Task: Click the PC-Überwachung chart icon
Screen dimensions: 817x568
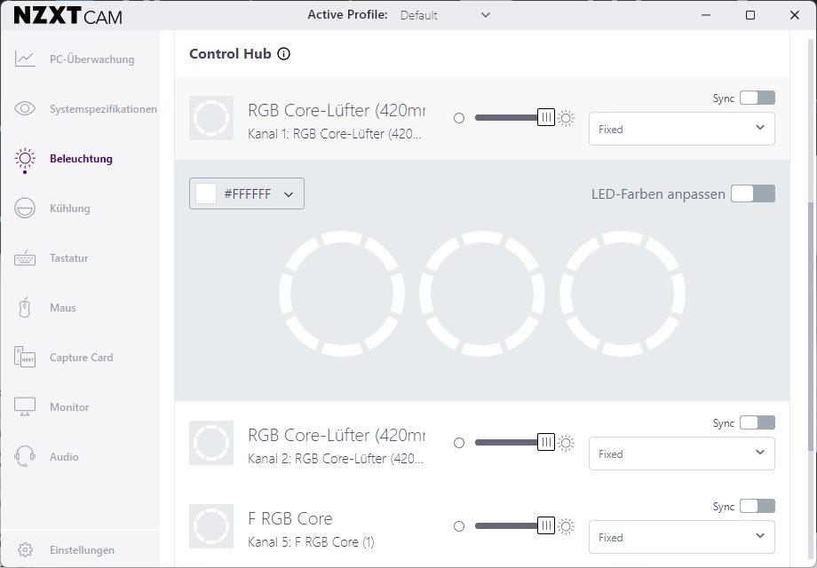Action: (x=25, y=59)
